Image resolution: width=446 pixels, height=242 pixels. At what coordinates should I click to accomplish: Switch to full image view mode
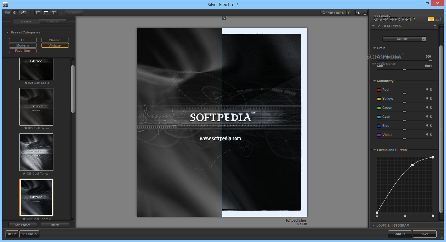pyautogui.click(x=8, y=13)
